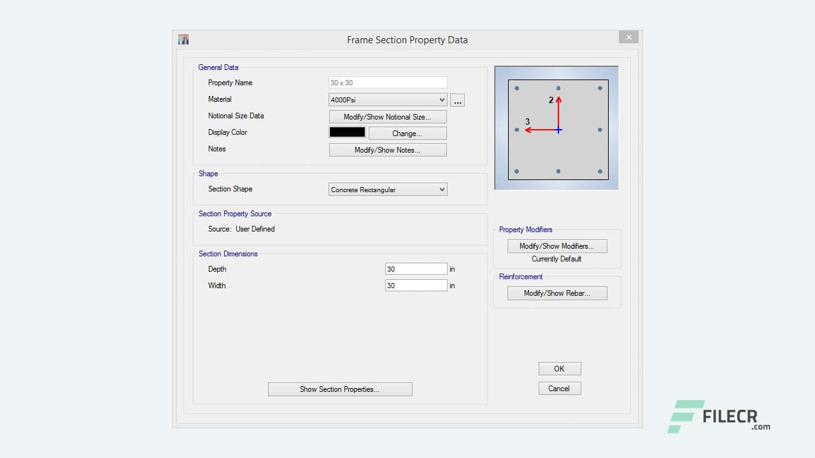Open the Material dropdown
This screenshot has height=458, width=815.
click(387, 99)
